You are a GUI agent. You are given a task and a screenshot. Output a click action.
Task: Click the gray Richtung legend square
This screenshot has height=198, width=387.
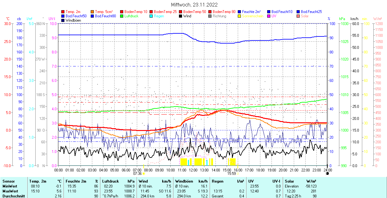(210, 16)
